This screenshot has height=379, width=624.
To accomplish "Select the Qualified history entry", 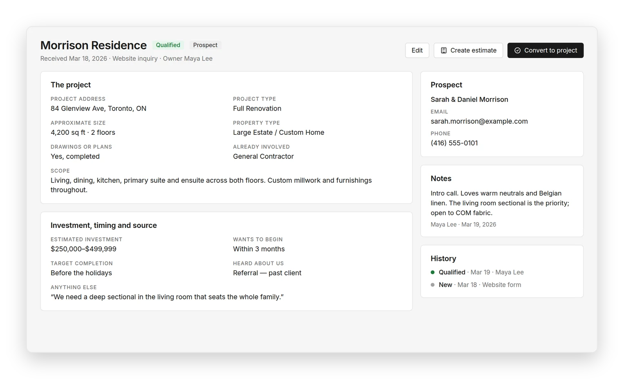I will pos(477,272).
